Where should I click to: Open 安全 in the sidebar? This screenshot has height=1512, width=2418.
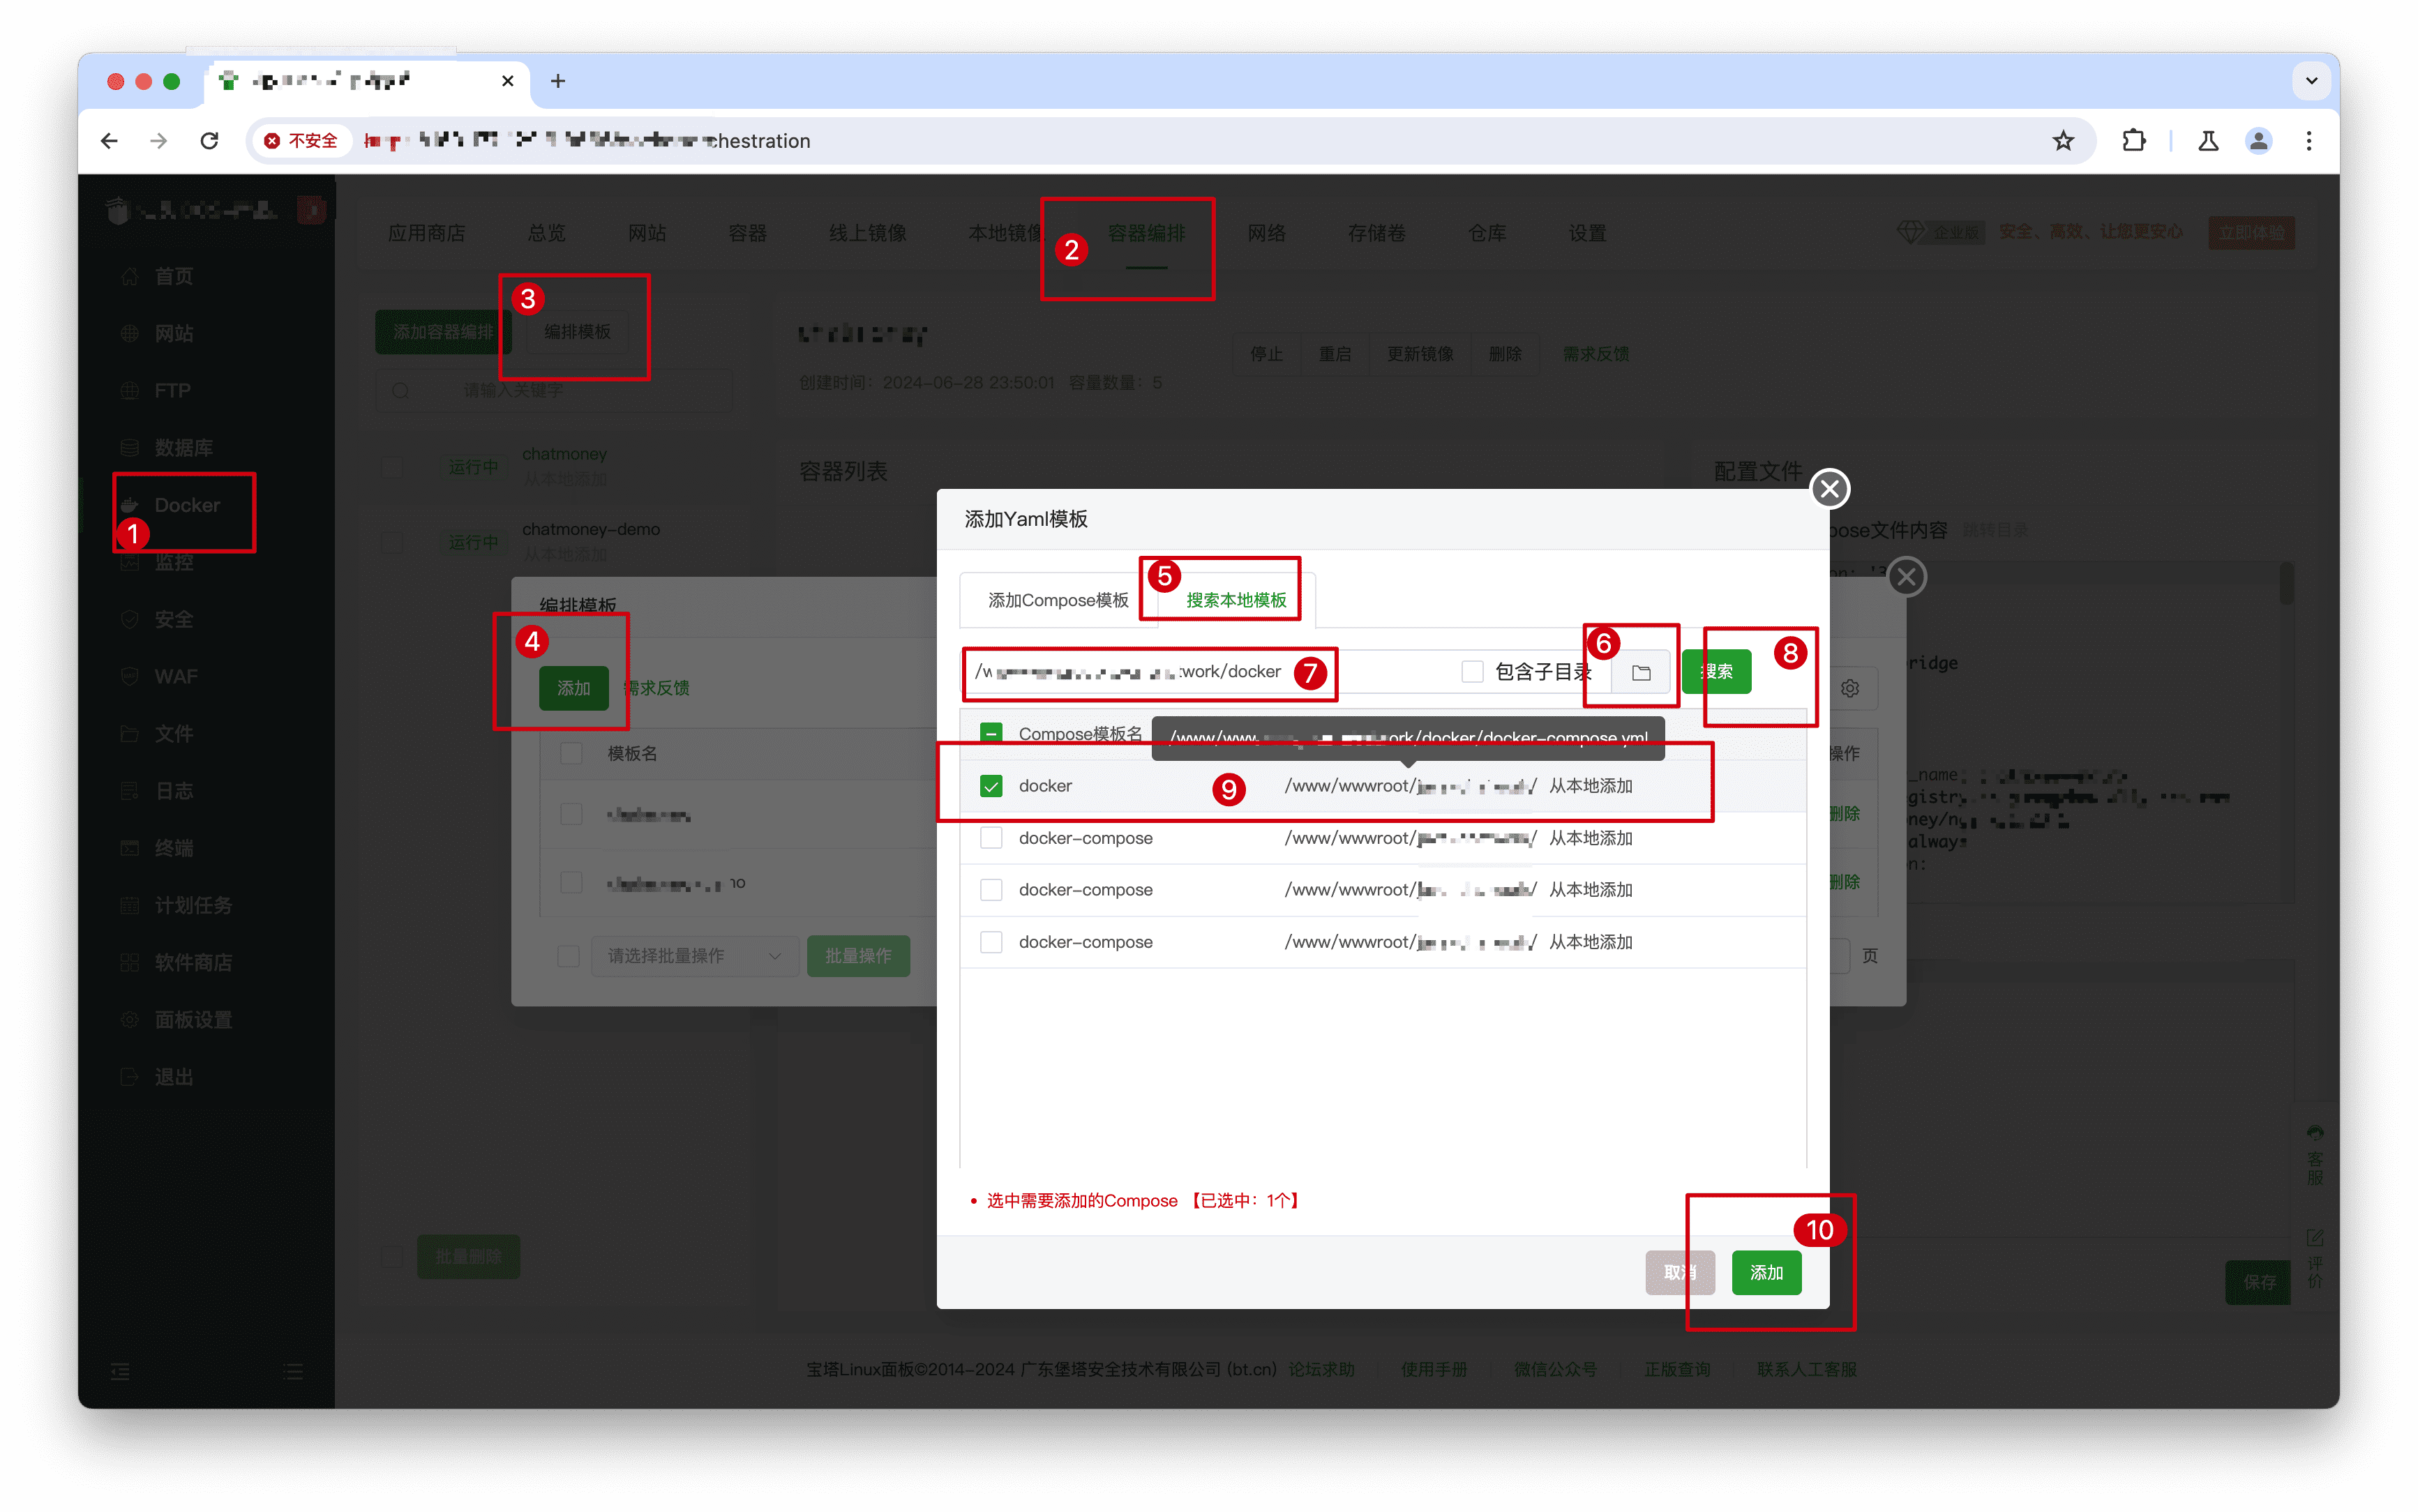tap(173, 619)
